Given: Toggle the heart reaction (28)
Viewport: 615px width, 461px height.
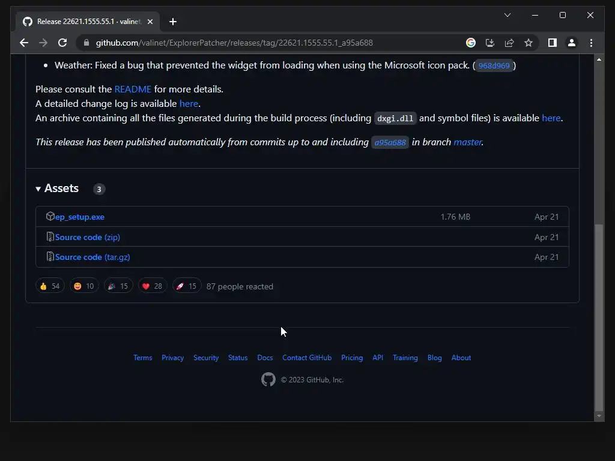Looking at the screenshot, I should tap(152, 286).
